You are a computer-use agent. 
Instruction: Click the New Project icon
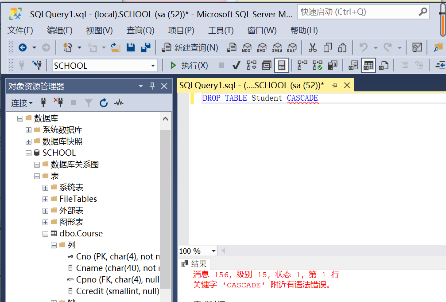click(68, 47)
